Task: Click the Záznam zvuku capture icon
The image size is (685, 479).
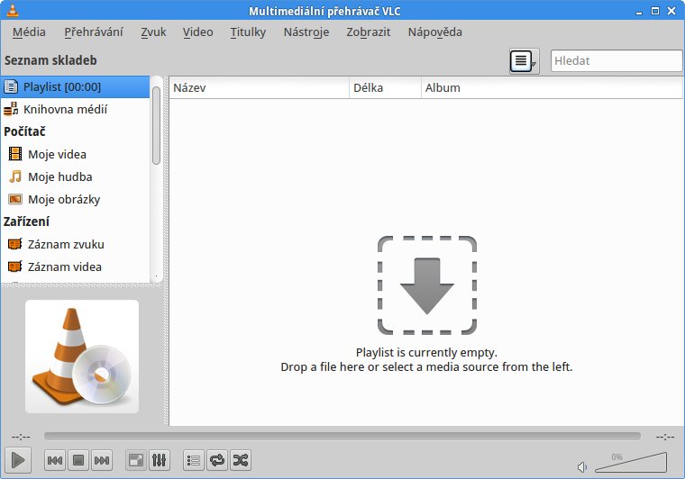Action: click(15, 244)
